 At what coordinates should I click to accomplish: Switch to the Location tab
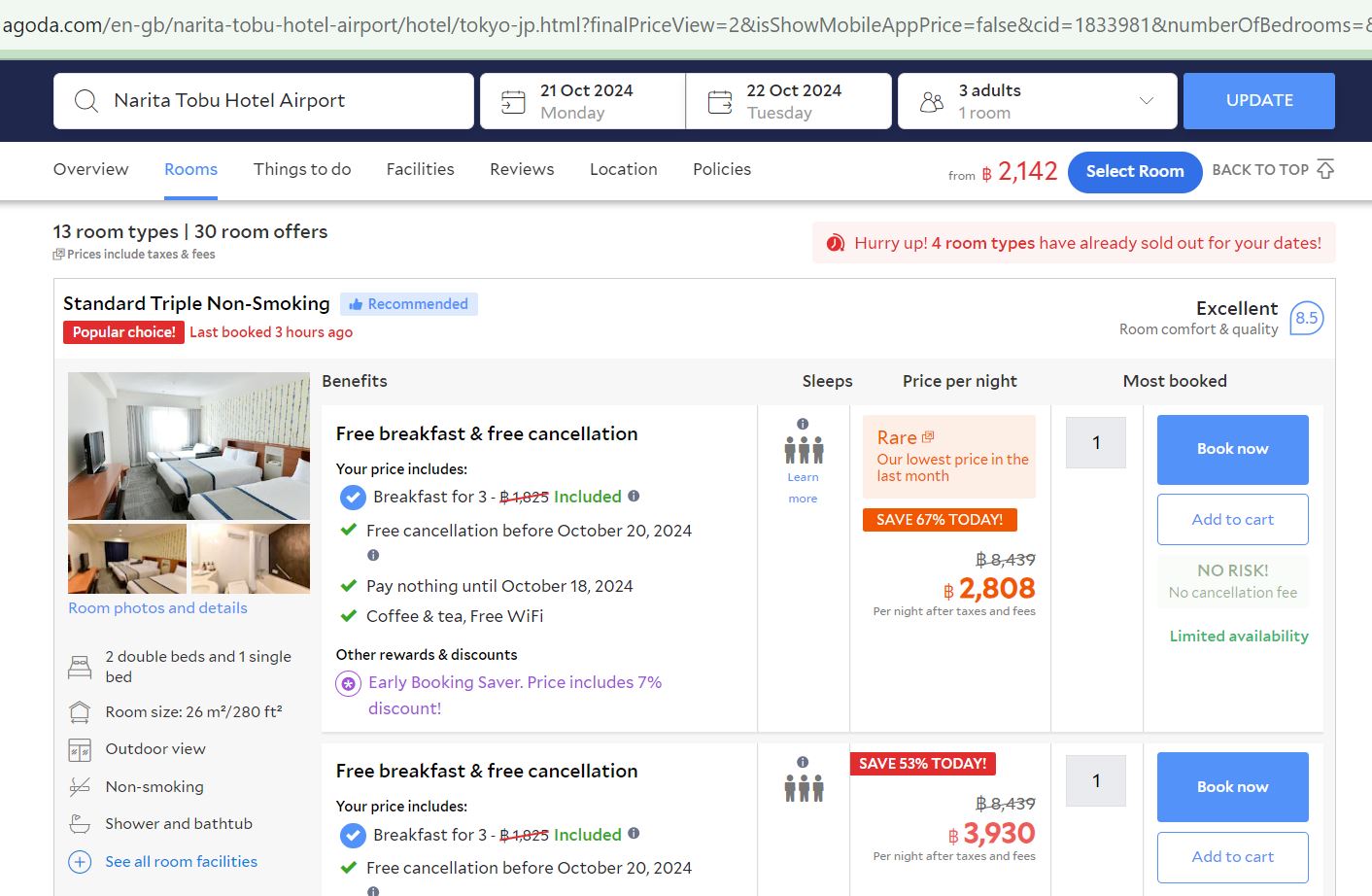click(624, 169)
